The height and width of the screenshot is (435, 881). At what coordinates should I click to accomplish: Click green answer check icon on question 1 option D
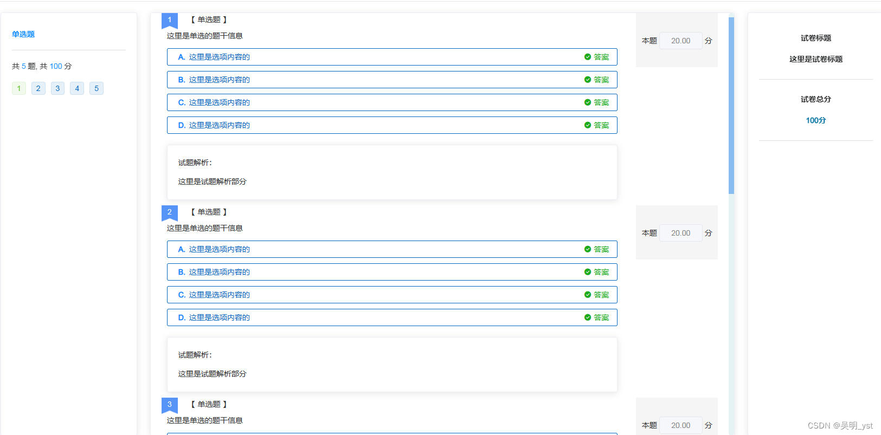pos(588,125)
